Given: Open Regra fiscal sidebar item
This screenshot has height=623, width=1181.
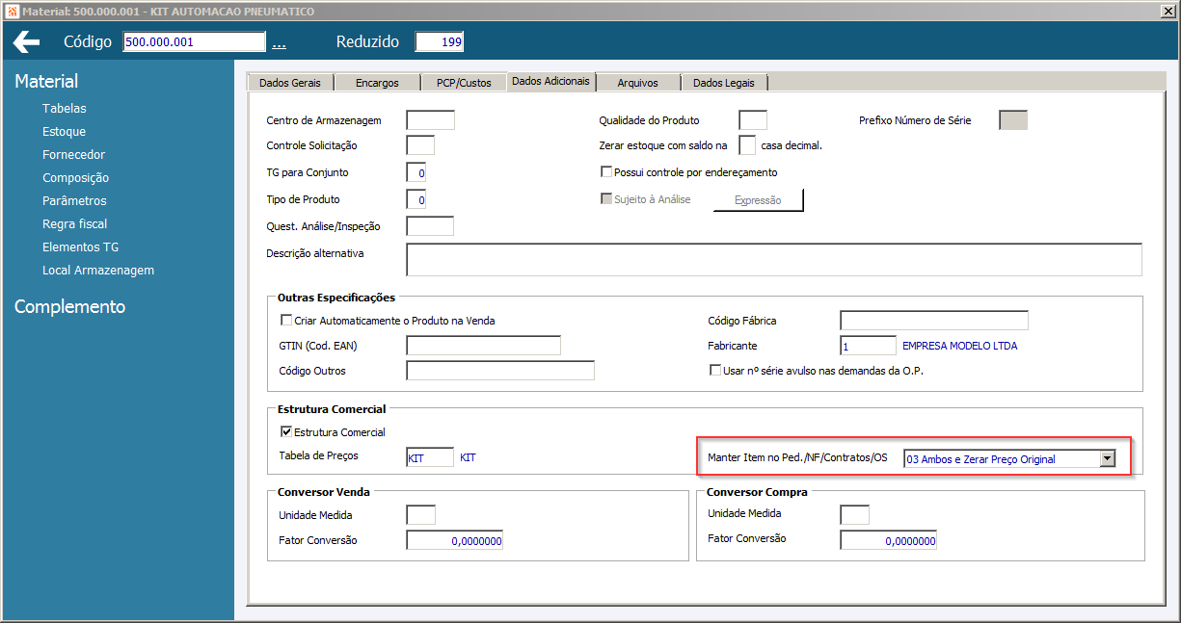Looking at the screenshot, I should coord(74,224).
